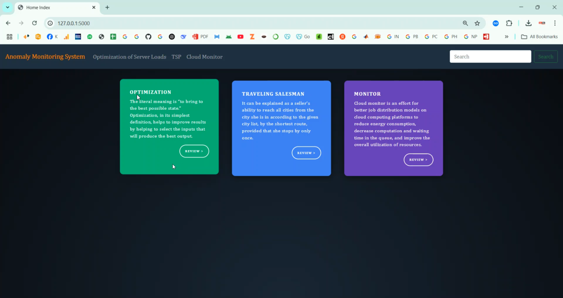Screen dimensions: 563x298
Task: Open the black cl bookmark
Action: 331,37
